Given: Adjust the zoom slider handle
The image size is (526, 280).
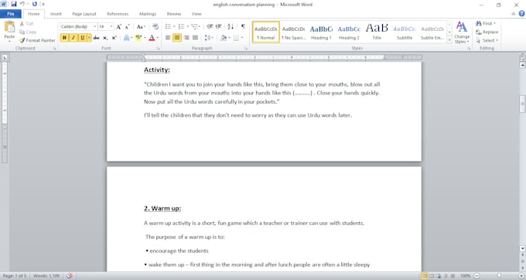Looking at the screenshot, I should pos(499,275).
